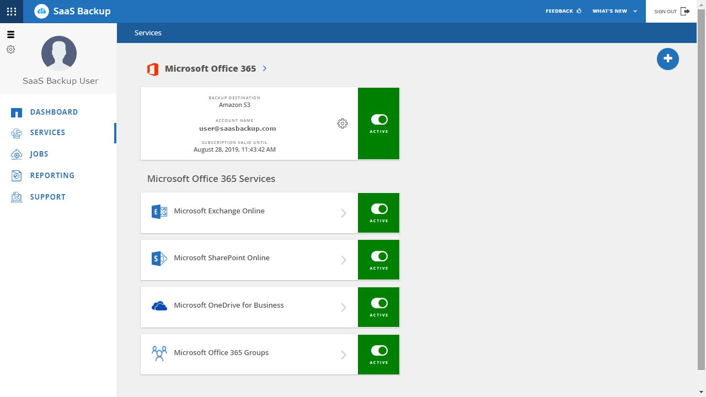Click the Support envelope icon in sidebar
The height and width of the screenshot is (397, 706).
click(17, 197)
